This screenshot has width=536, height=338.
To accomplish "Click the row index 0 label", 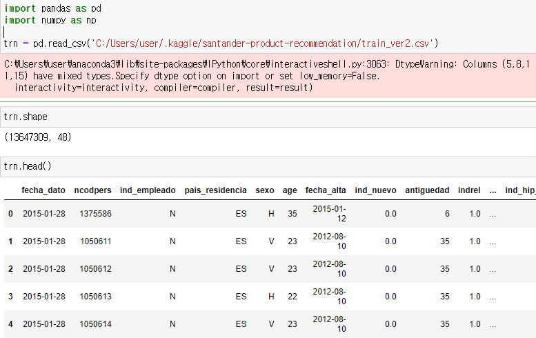I will (10, 214).
